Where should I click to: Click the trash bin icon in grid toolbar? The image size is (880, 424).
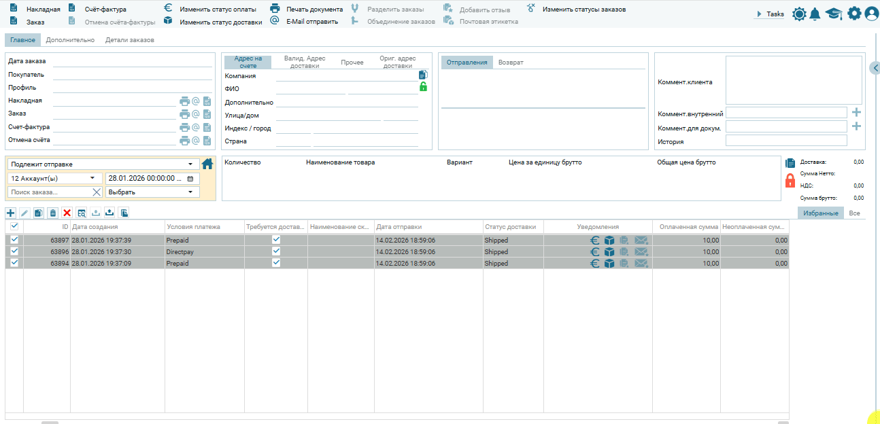pyautogui.click(x=52, y=213)
